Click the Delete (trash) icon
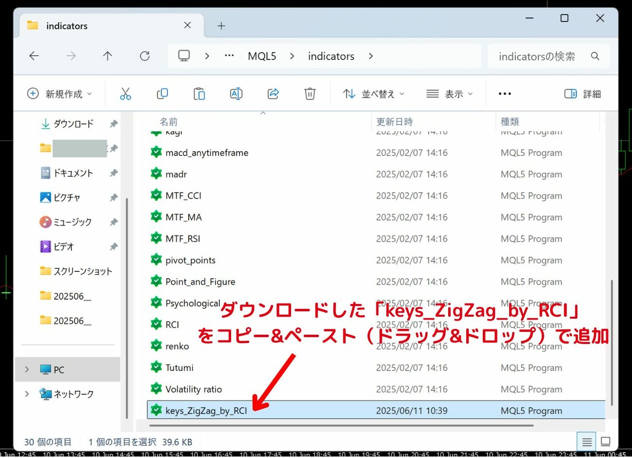Screen dimensions: 632x458 (310, 94)
